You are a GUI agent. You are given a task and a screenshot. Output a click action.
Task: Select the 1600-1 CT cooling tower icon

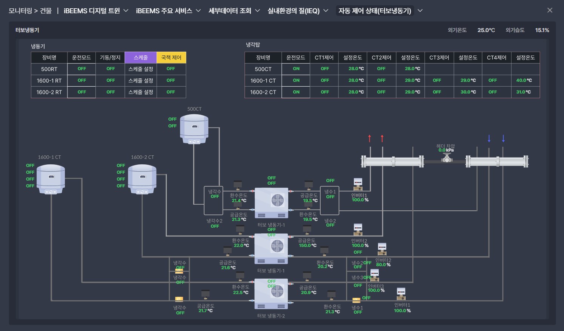(x=51, y=179)
